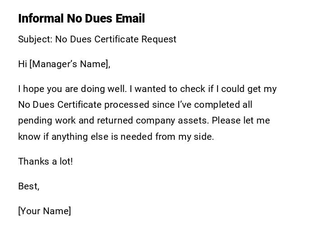Click the word "Email" in the title
Screen dimensions: 316x239
pyautogui.click(x=130, y=18)
